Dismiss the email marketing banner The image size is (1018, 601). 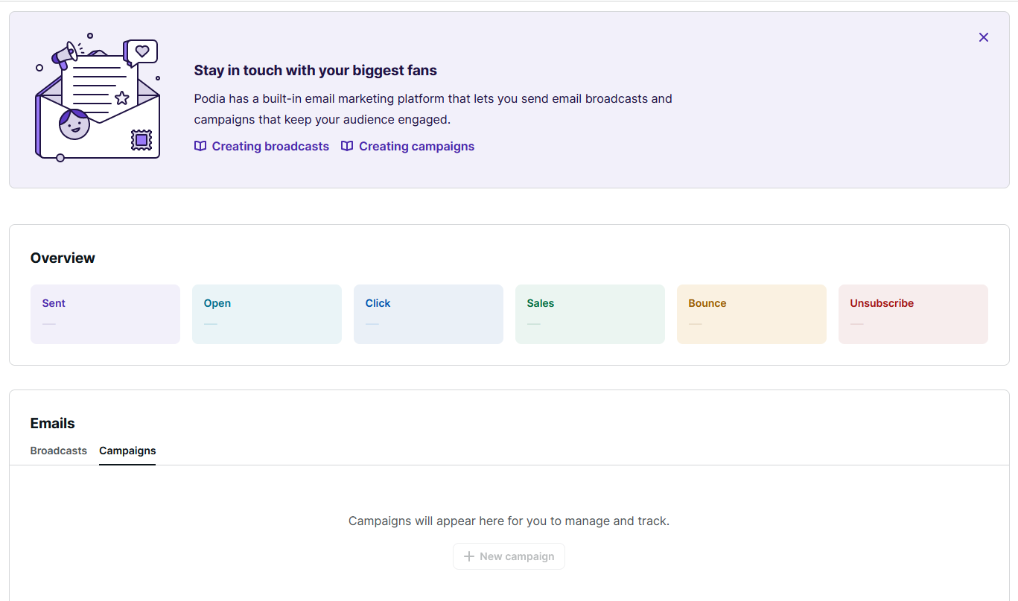[983, 37]
